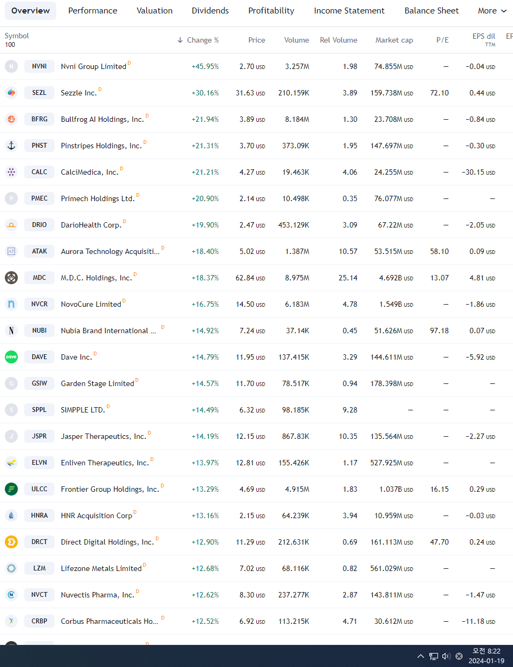The height and width of the screenshot is (667, 513).
Task: Click the Bullfrog AI Holdings logo icon
Action: point(11,119)
